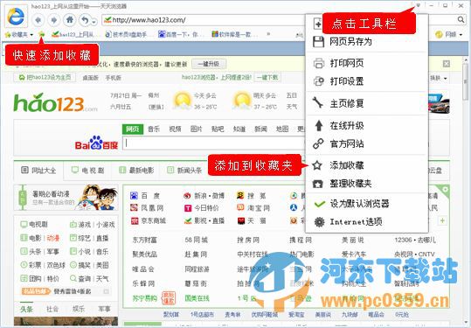Open the 电视剧 tab
This screenshot has width=471, height=328.
point(87,171)
